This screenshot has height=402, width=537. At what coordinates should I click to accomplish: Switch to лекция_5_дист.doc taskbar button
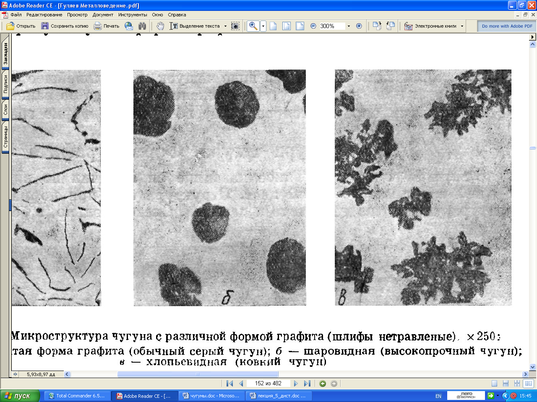click(279, 396)
